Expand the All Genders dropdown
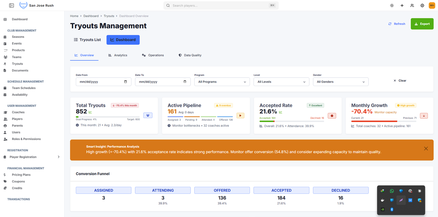 click(x=340, y=82)
